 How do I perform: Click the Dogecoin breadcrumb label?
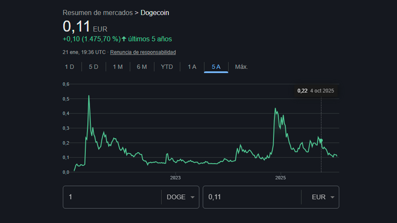coord(155,13)
